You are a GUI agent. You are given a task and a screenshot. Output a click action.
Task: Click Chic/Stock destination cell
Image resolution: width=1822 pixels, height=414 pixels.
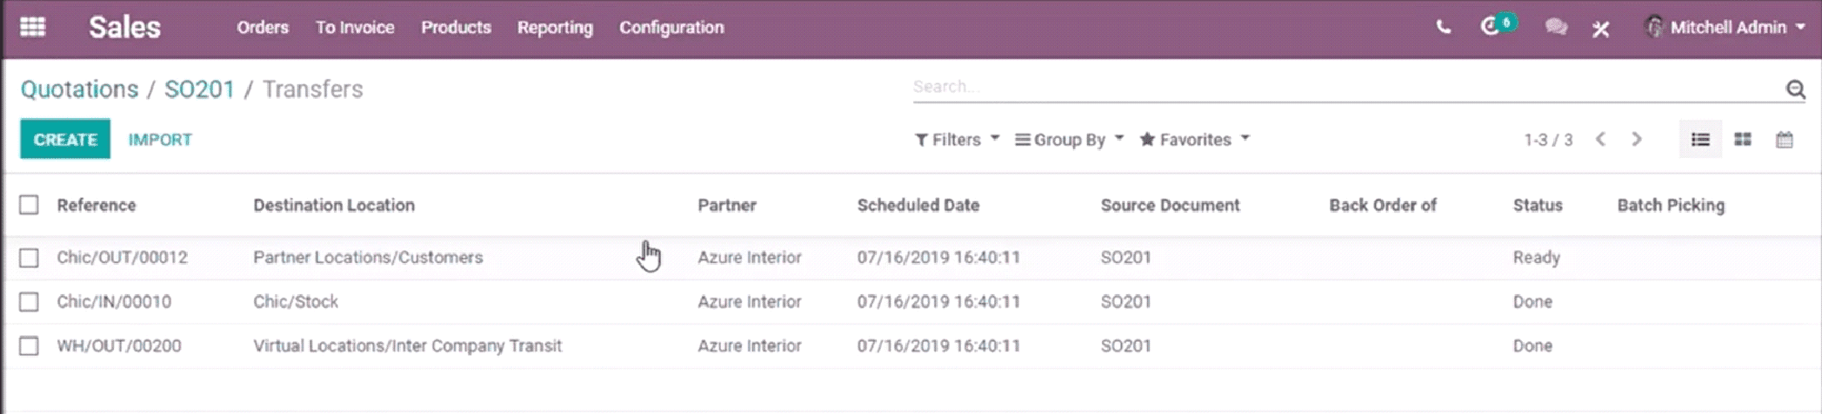(x=296, y=302)
